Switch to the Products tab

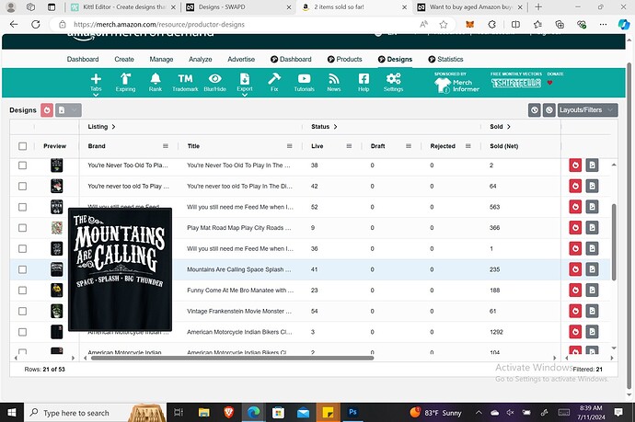click(344, 59)
